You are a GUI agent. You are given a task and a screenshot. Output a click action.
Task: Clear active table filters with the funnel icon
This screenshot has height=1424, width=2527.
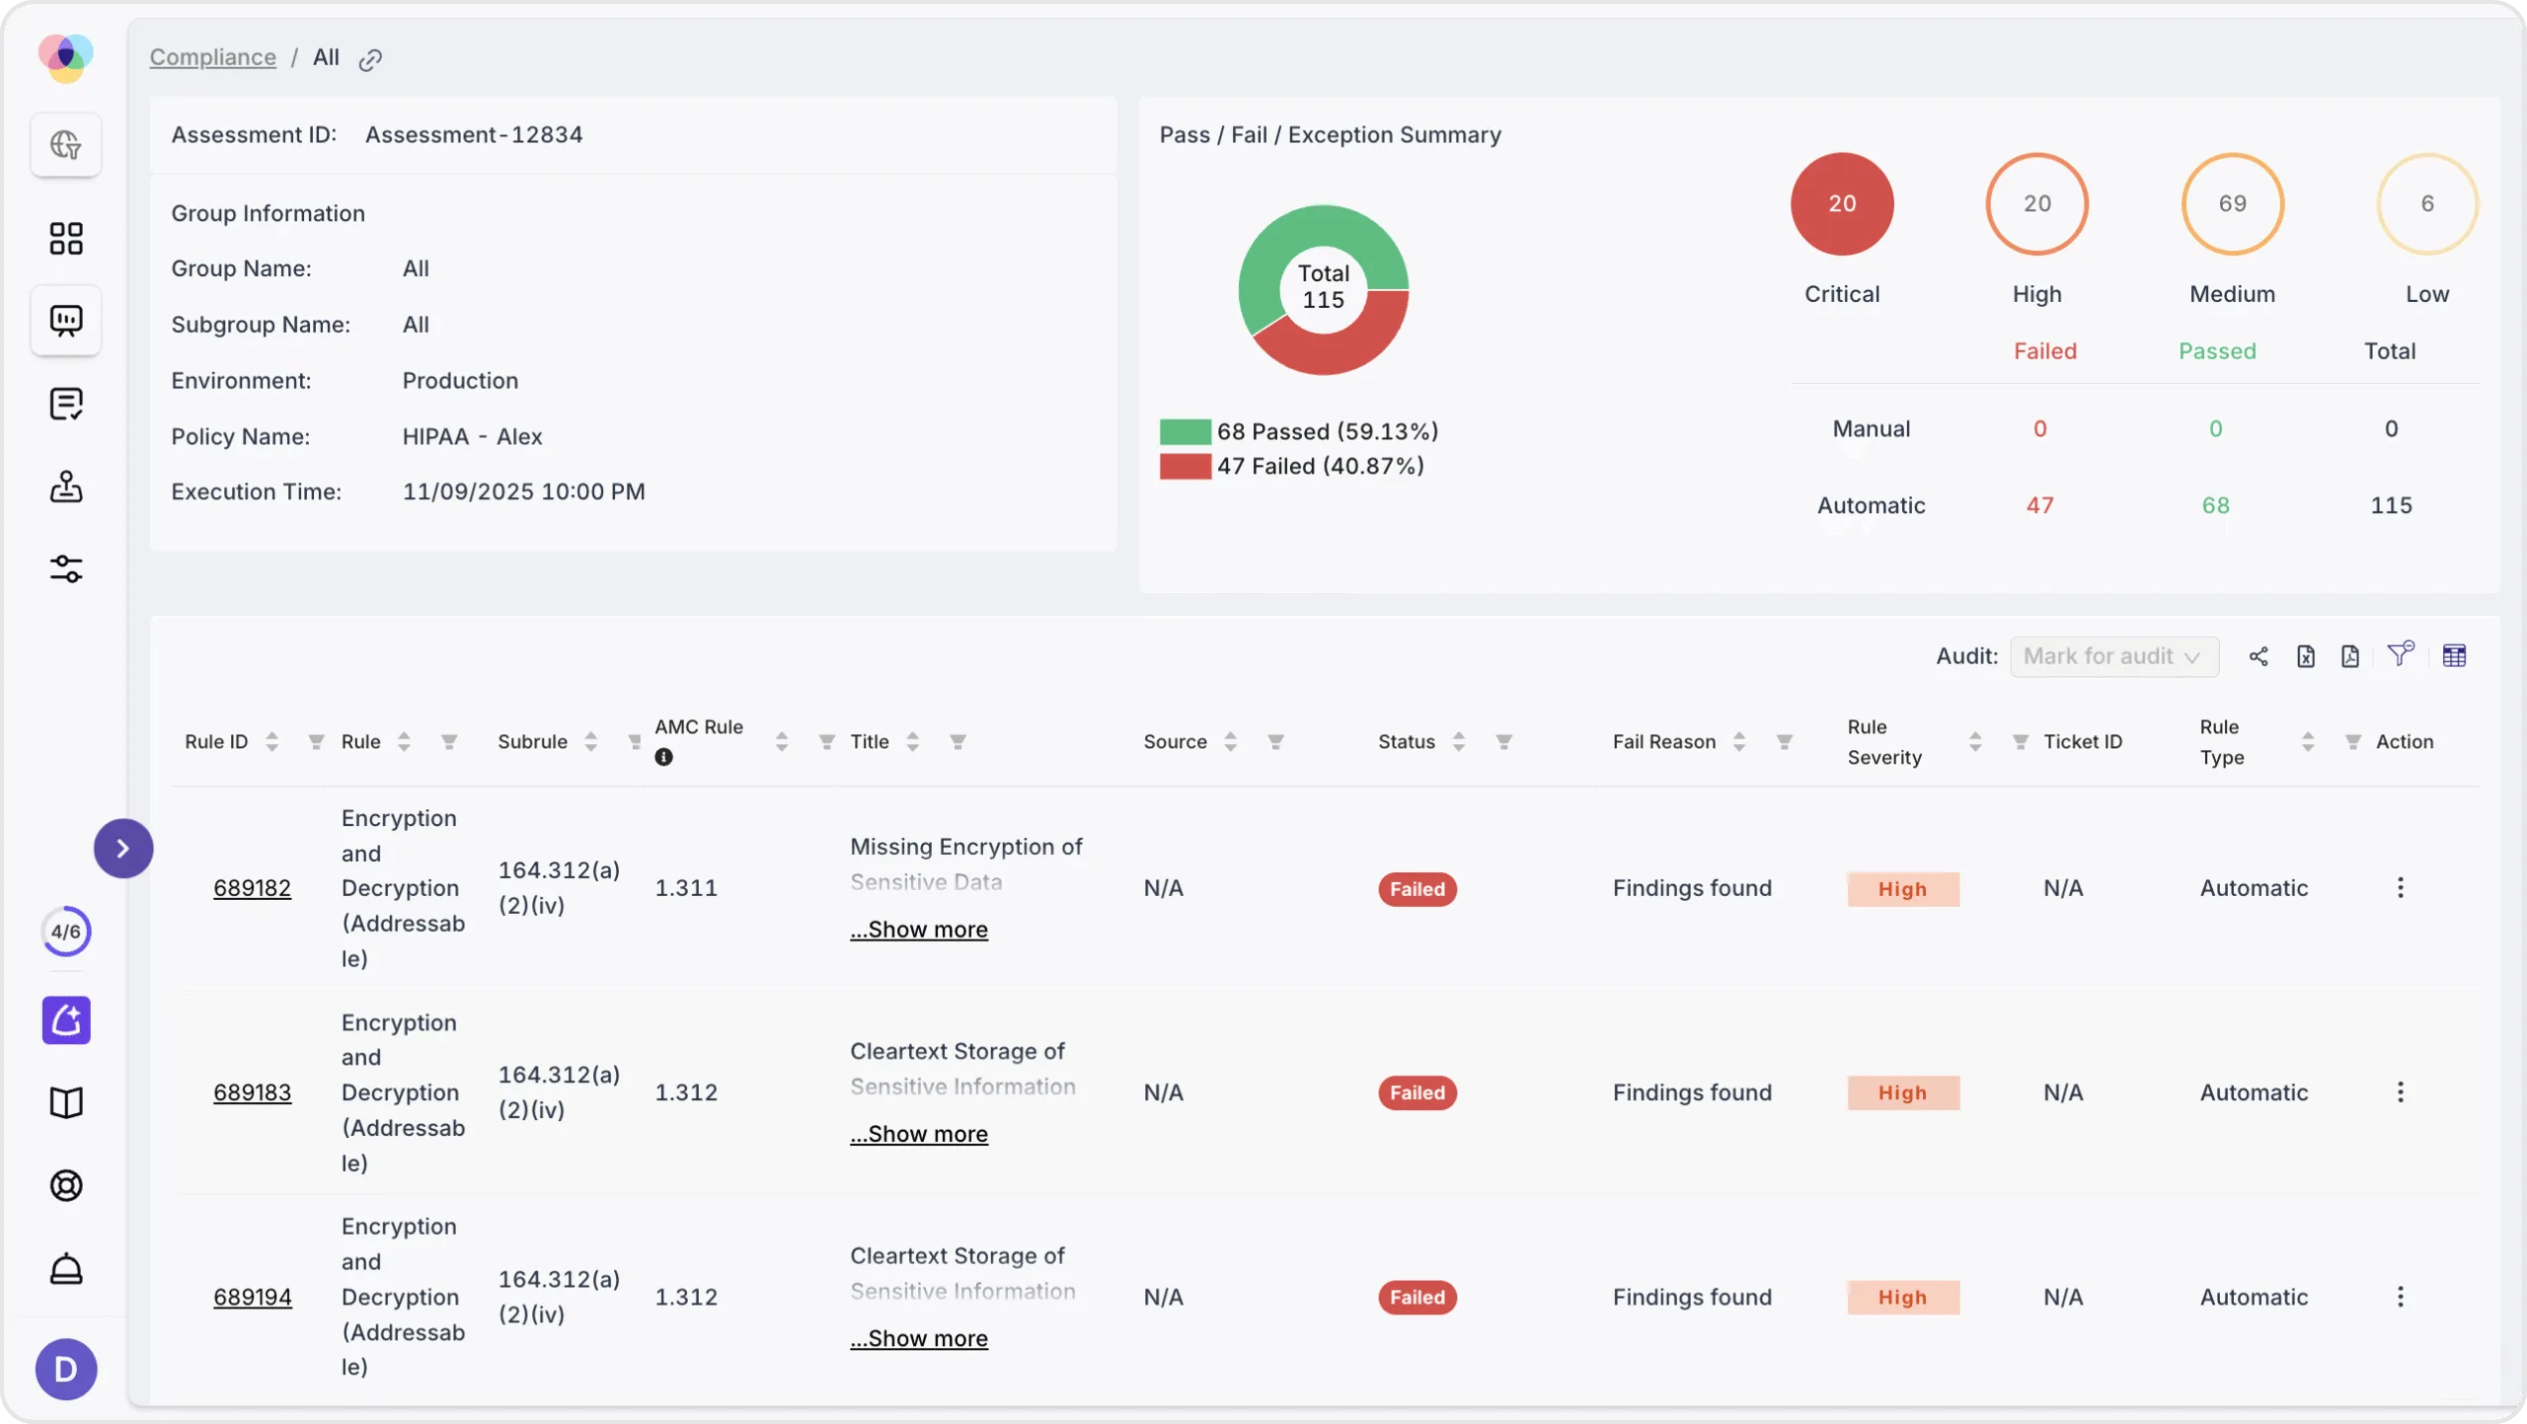coord(2401,654)
